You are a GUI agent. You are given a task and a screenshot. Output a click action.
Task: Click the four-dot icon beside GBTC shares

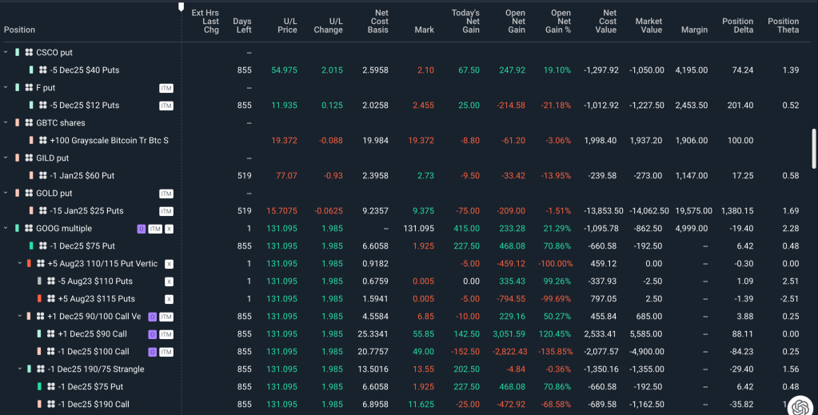28,123
